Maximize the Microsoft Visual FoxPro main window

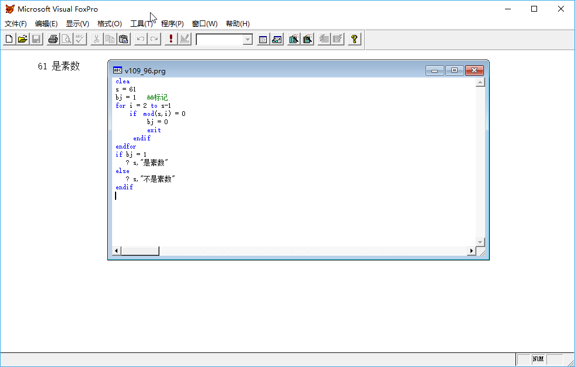point(534,9)
